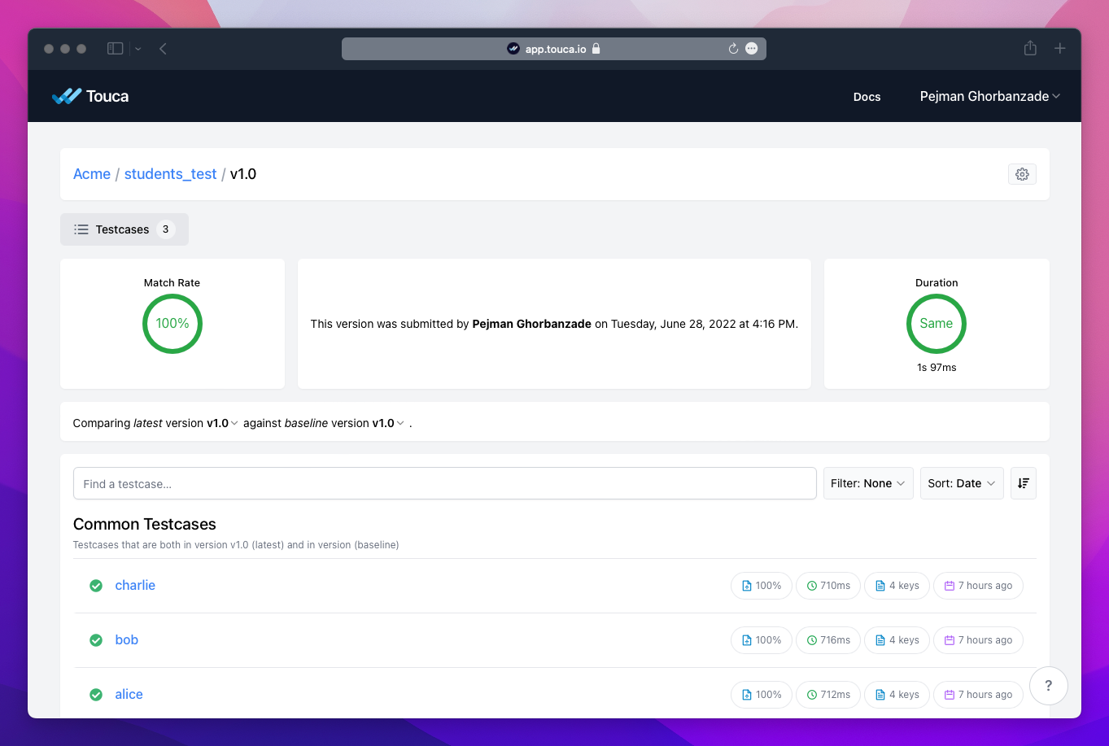1109x746 pixels.
Task: Go back using Safari back arrow
Action: coord(163,49)
